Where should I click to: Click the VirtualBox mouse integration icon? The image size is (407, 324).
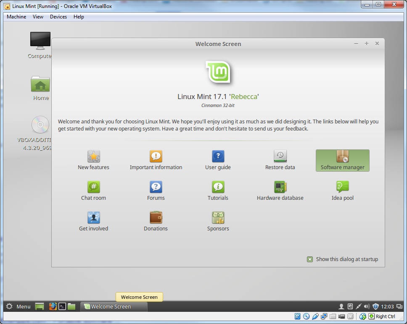[362, 316]
